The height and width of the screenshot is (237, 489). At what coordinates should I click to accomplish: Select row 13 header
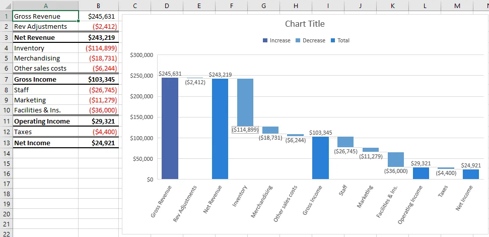[6, 143]
